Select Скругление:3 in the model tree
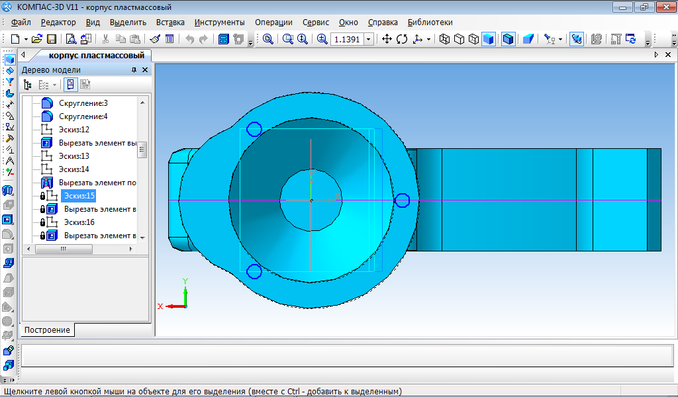Image resolution: width=678 pixels, height=397 pixels. click(x=83, y=103)
